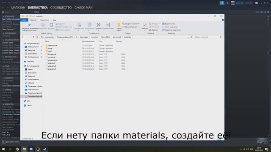Click Team Fortress 2 in Steam library
Screen dimensions: 271x152
8,29
